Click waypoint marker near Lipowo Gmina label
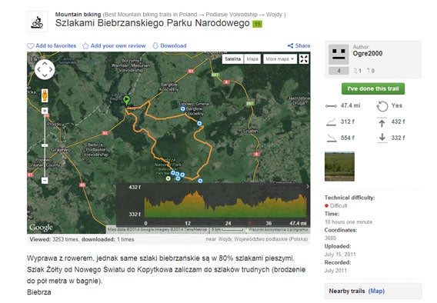The height and width of the screenshot is (303, 437). click(183, 109)
